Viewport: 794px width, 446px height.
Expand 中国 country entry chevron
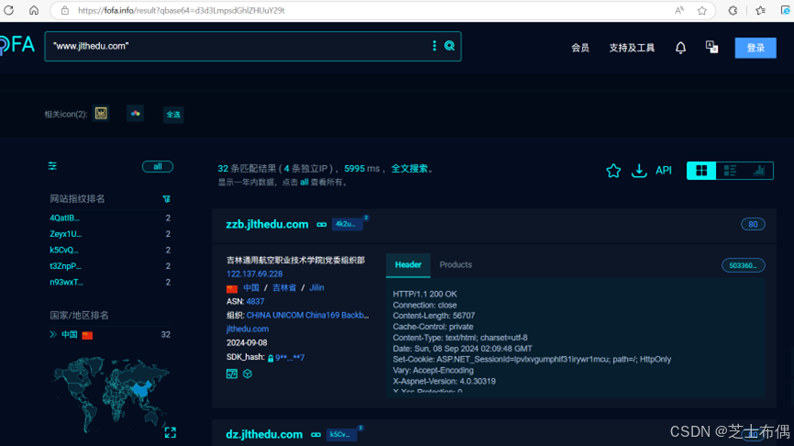[x=52, y=335]
